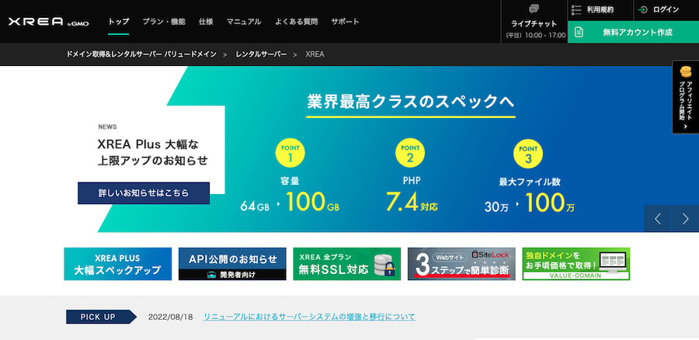Click 無料アカウント作成 button

click(x=633, y=32)
